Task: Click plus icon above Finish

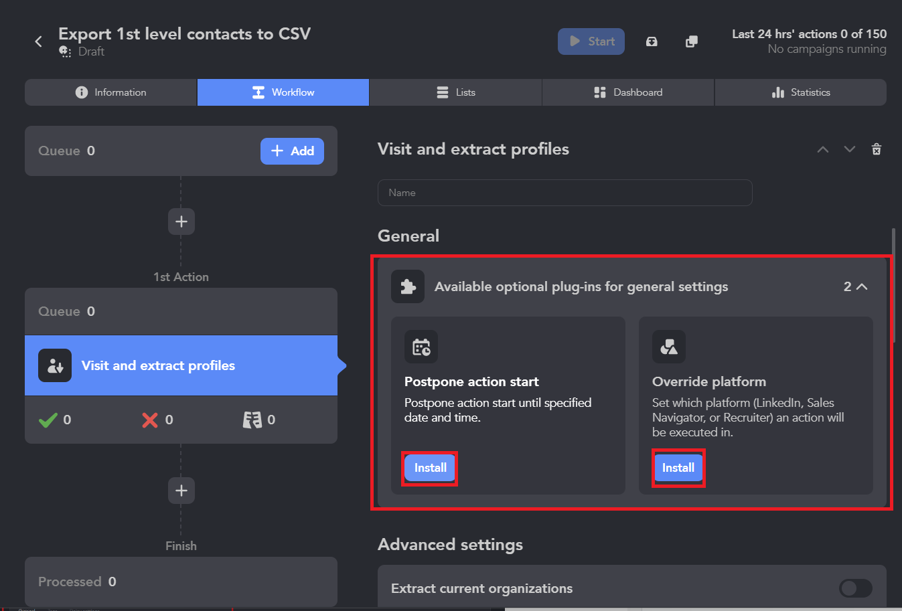Action: click(x=181, y=491)
